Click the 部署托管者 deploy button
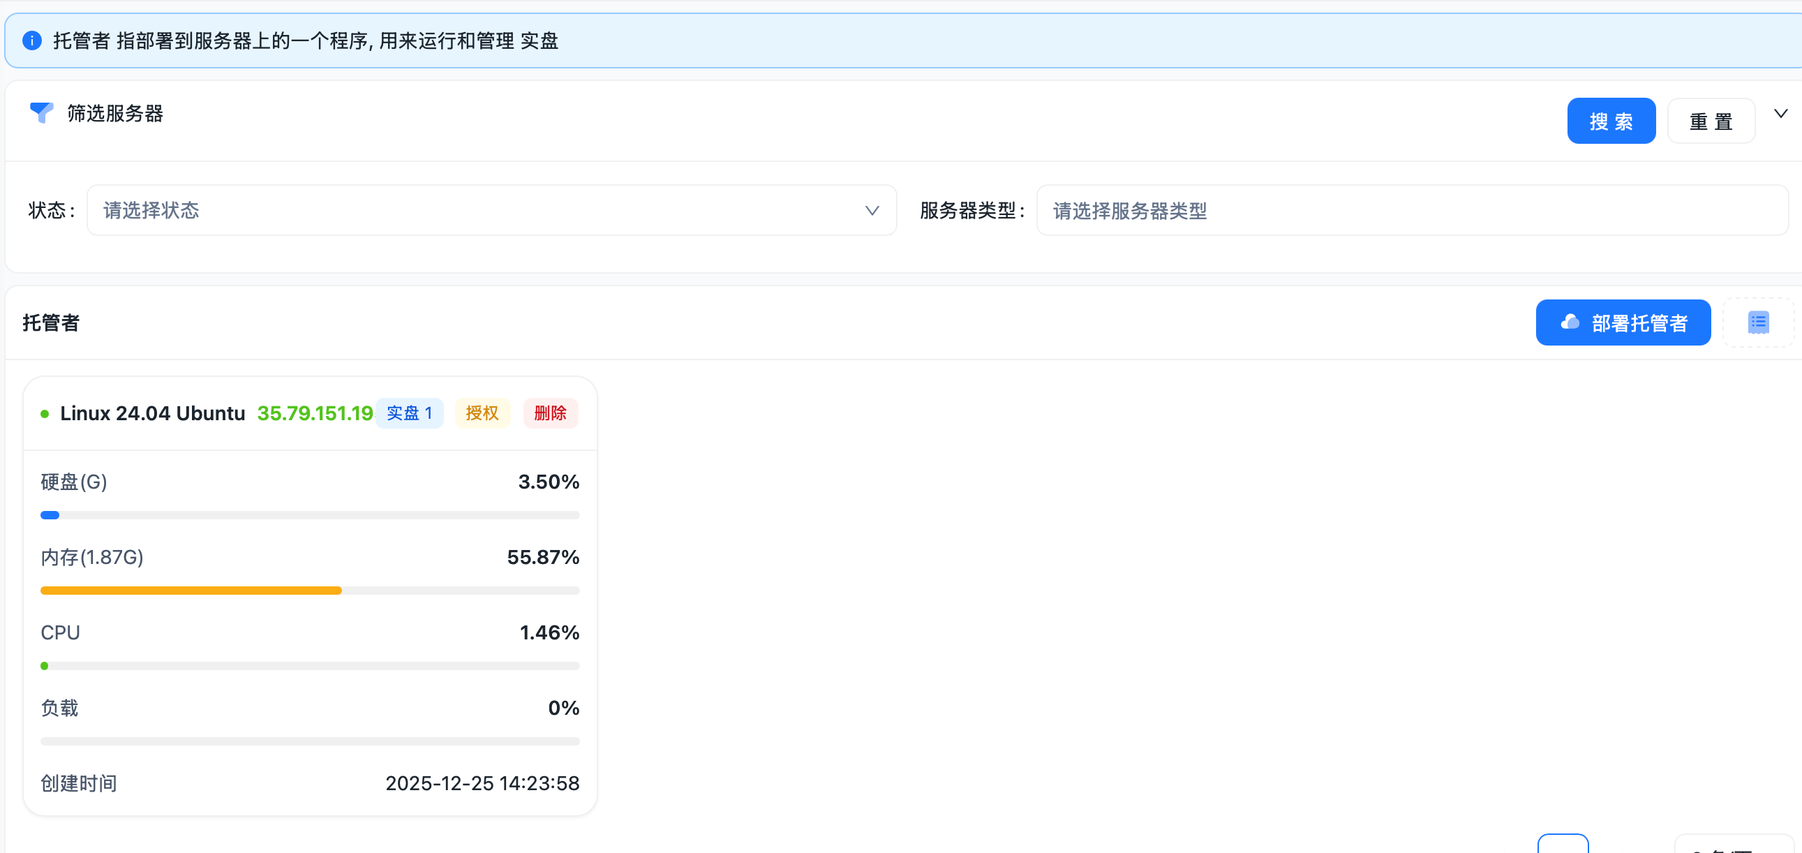1802x853 pixels. [1623, 322]
